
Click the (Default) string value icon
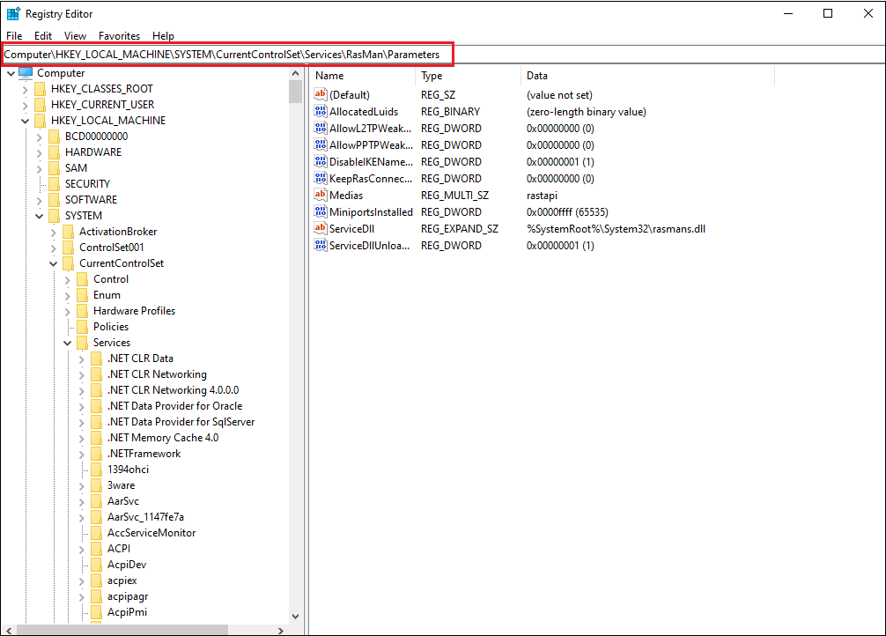pos(321,94)
